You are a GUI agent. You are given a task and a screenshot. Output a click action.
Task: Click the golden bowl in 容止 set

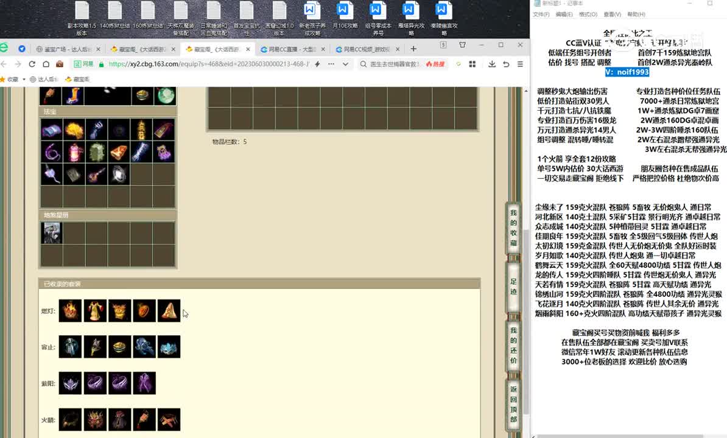tap(119, 347)
